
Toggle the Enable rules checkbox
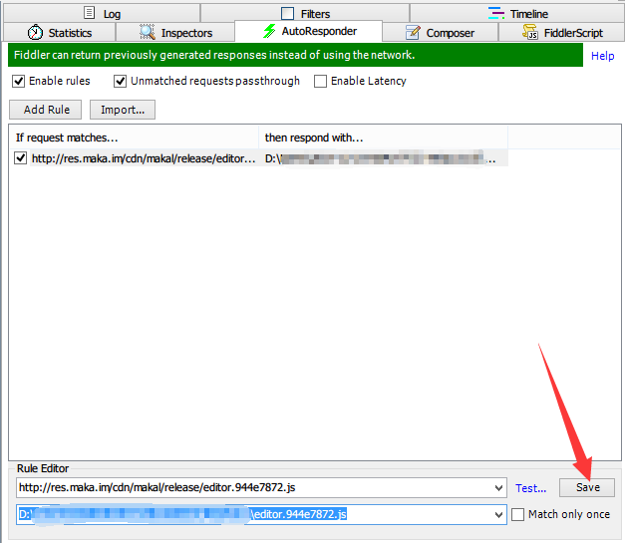(18, 81)
